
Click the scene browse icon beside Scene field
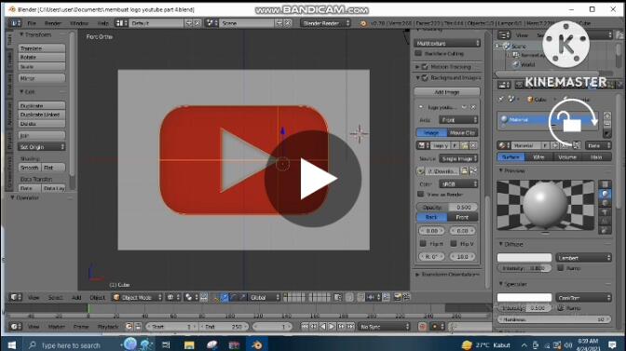[x=211, y=23]
